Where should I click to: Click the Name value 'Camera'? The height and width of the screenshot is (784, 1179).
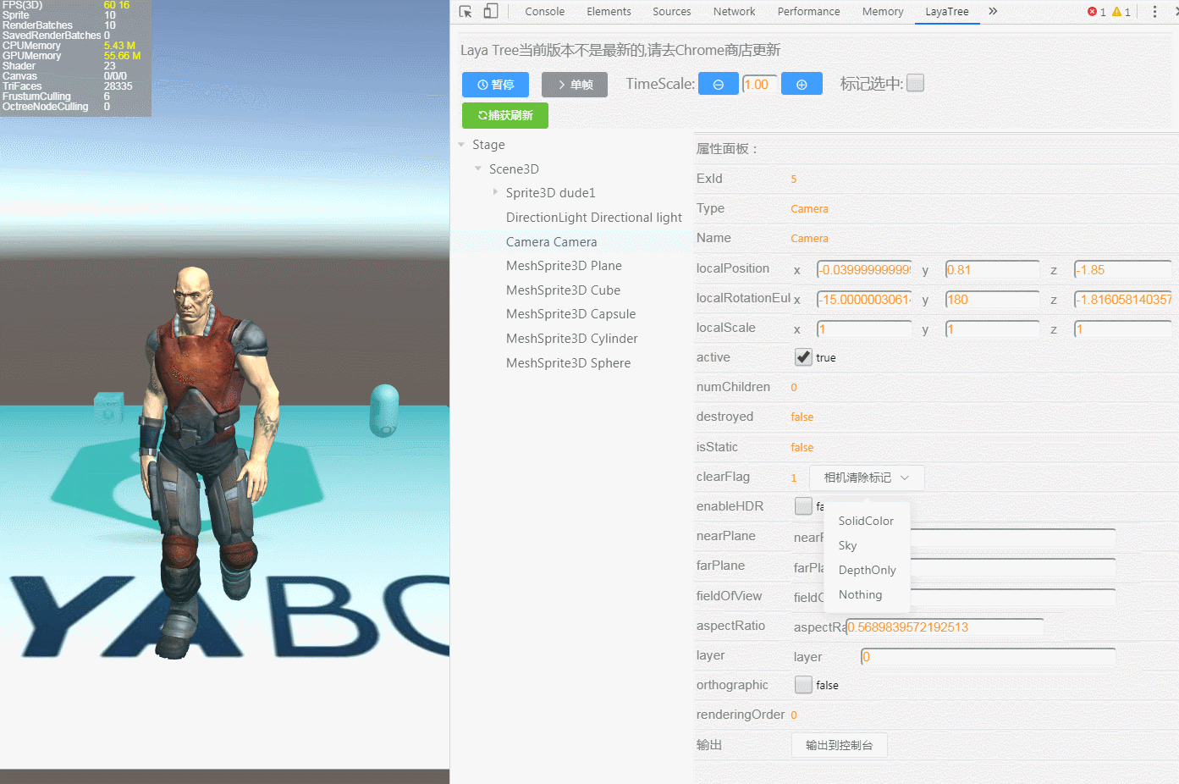(809, 239)
